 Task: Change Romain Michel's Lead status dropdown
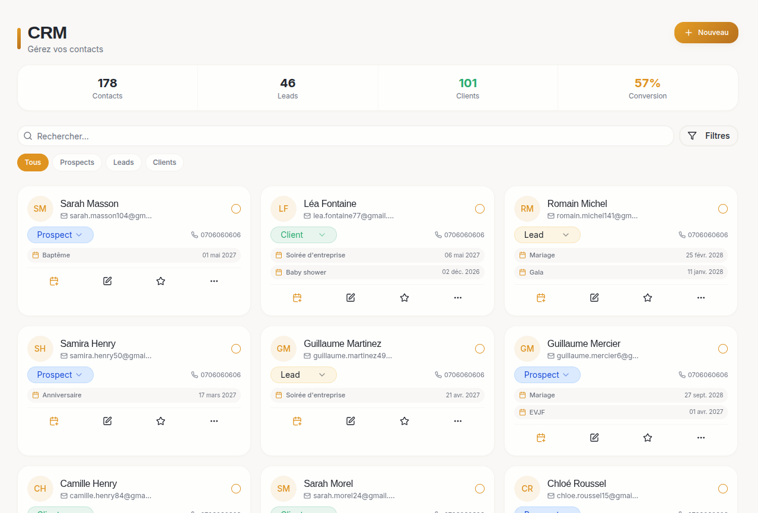[547, 235]
